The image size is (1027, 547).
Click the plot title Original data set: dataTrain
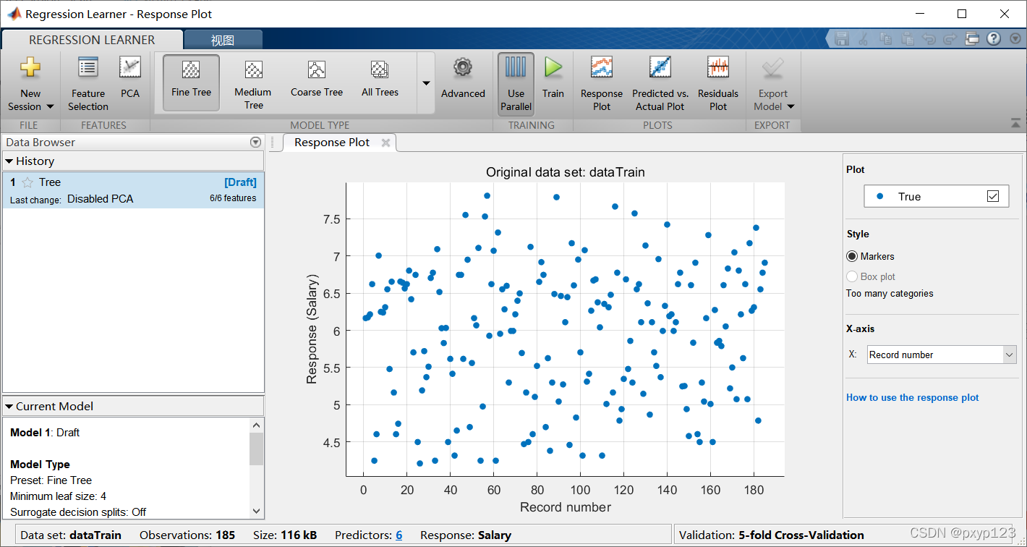(x=565, y=172)
